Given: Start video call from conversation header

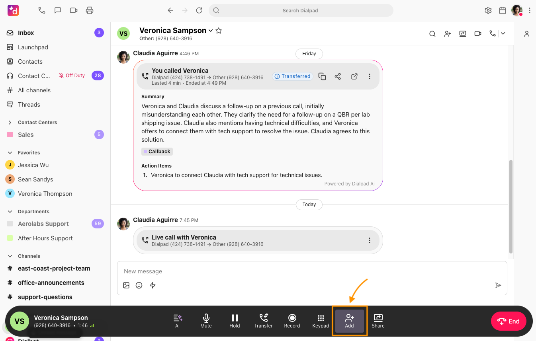Looking at the screenshot, I should (x=478, y=34).
